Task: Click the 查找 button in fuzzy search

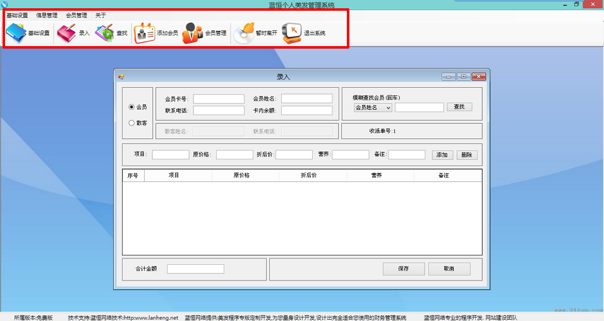Action: tap(459, 107)
